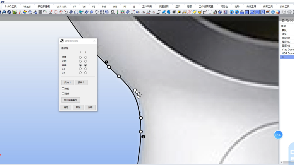Click the rectangular array grid icon
The image size is (294, 165).
click(102, 12)
